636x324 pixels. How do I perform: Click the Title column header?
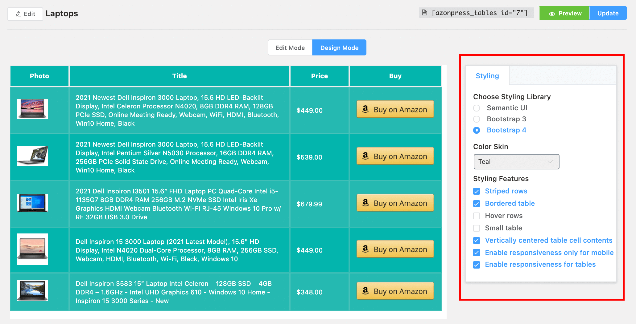(x=180, y=76)
